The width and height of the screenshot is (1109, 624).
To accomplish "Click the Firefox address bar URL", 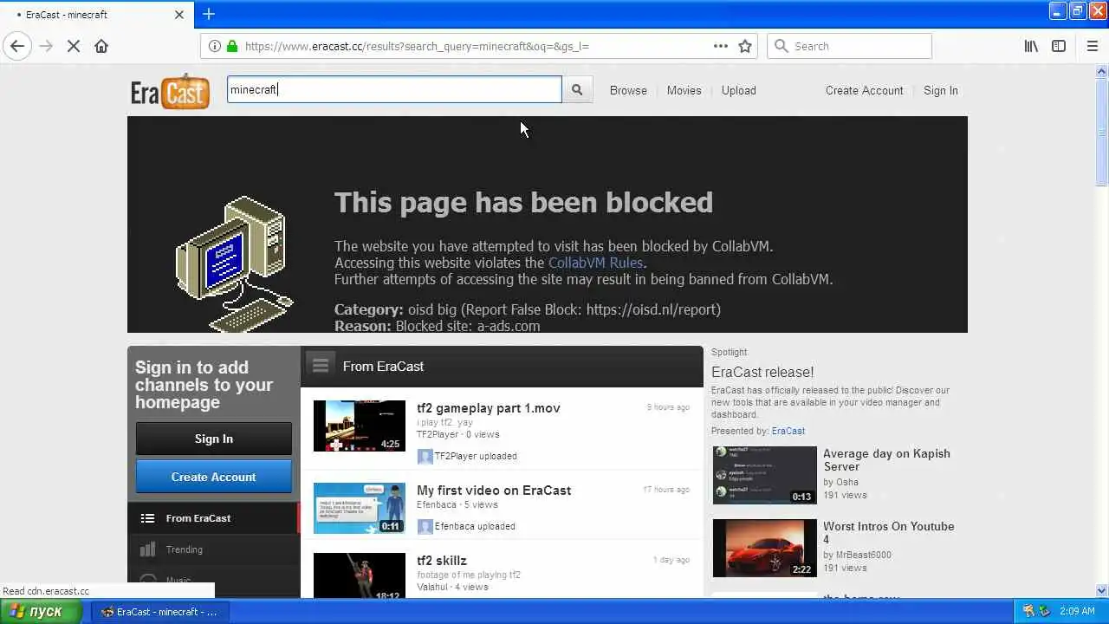I will point(417,46).
